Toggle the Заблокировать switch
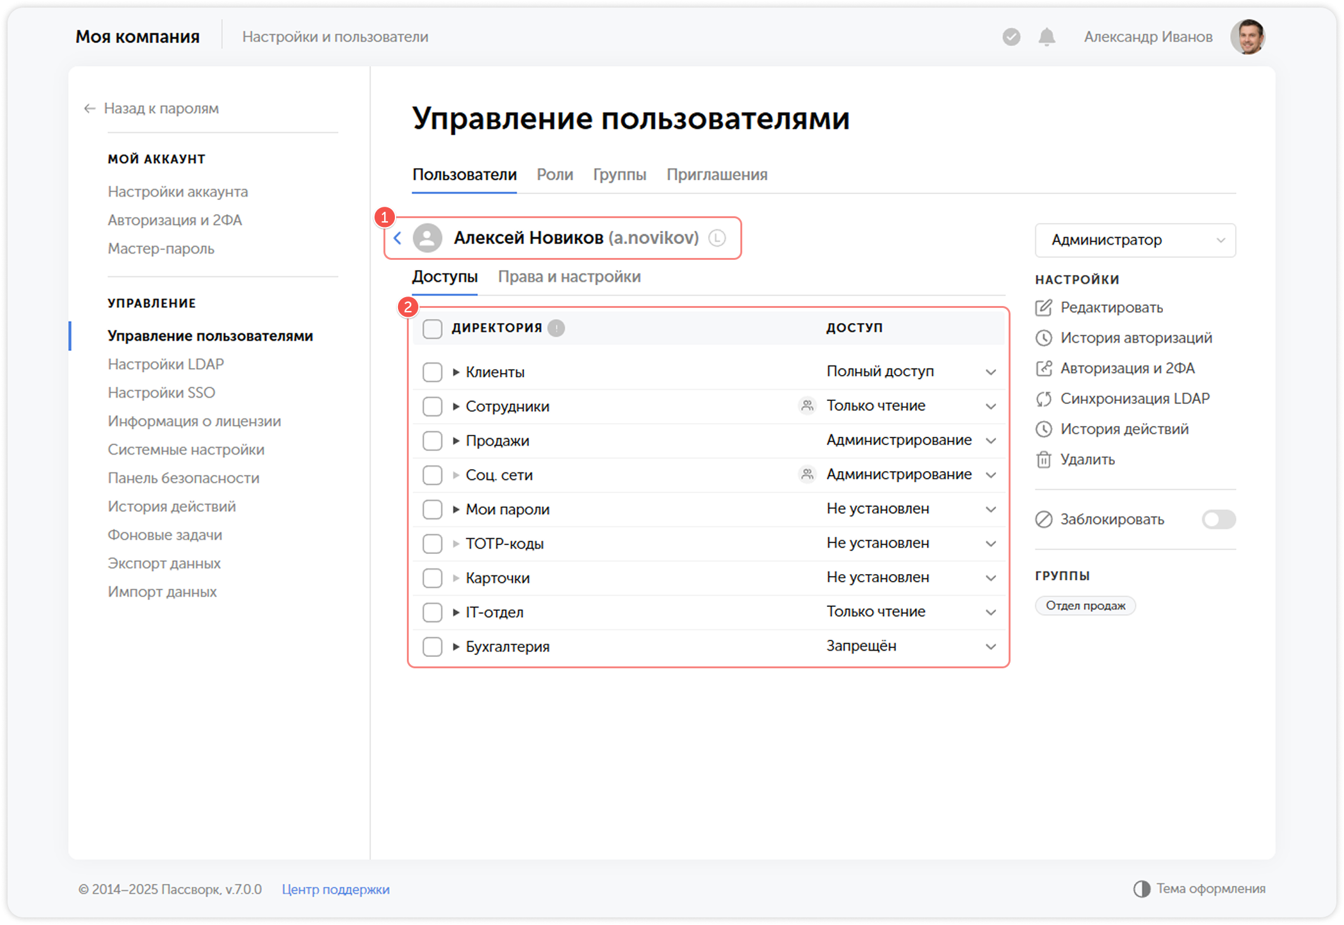 click(x=1219, y=520)
